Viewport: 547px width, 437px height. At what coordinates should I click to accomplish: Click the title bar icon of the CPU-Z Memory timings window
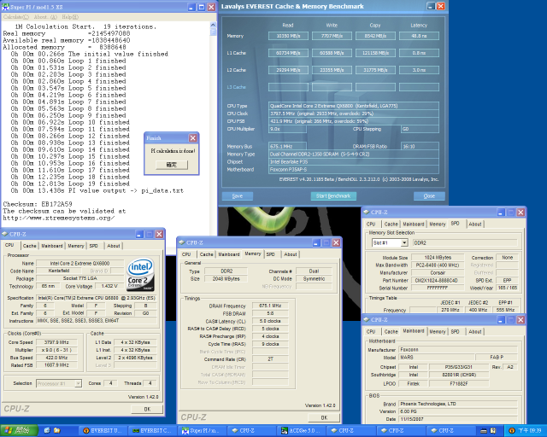pos(181,242)
